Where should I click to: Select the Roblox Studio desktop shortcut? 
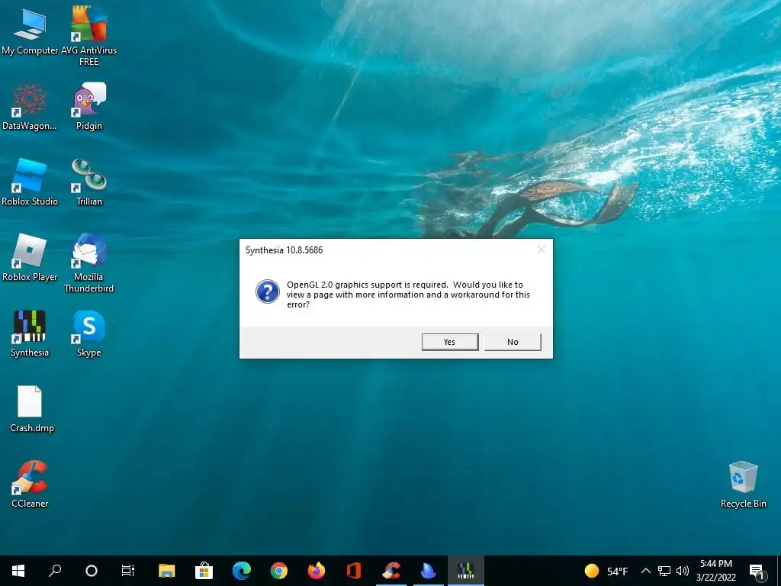point(30,182)
